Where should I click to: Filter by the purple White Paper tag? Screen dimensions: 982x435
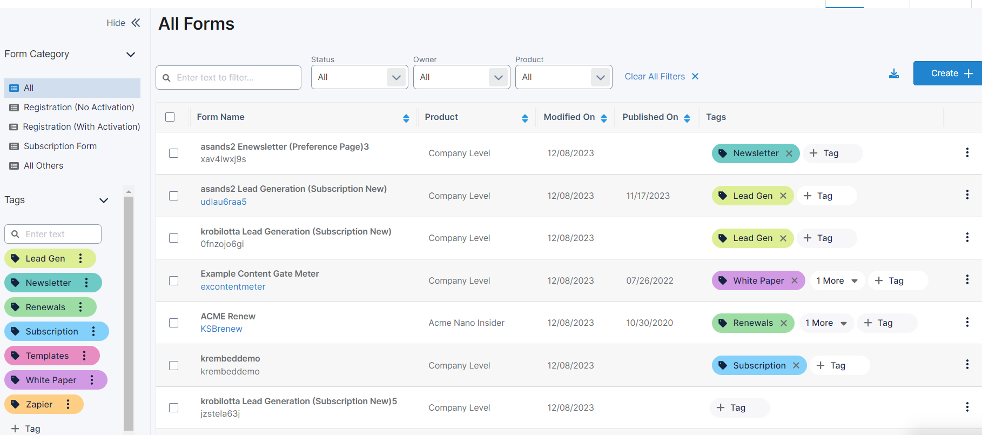pos(51,380)
